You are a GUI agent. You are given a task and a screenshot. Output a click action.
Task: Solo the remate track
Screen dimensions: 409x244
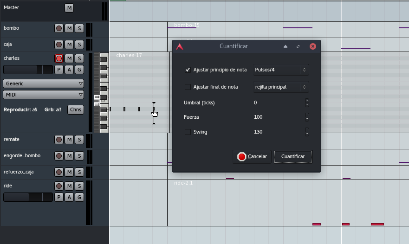tap(79, 140)
